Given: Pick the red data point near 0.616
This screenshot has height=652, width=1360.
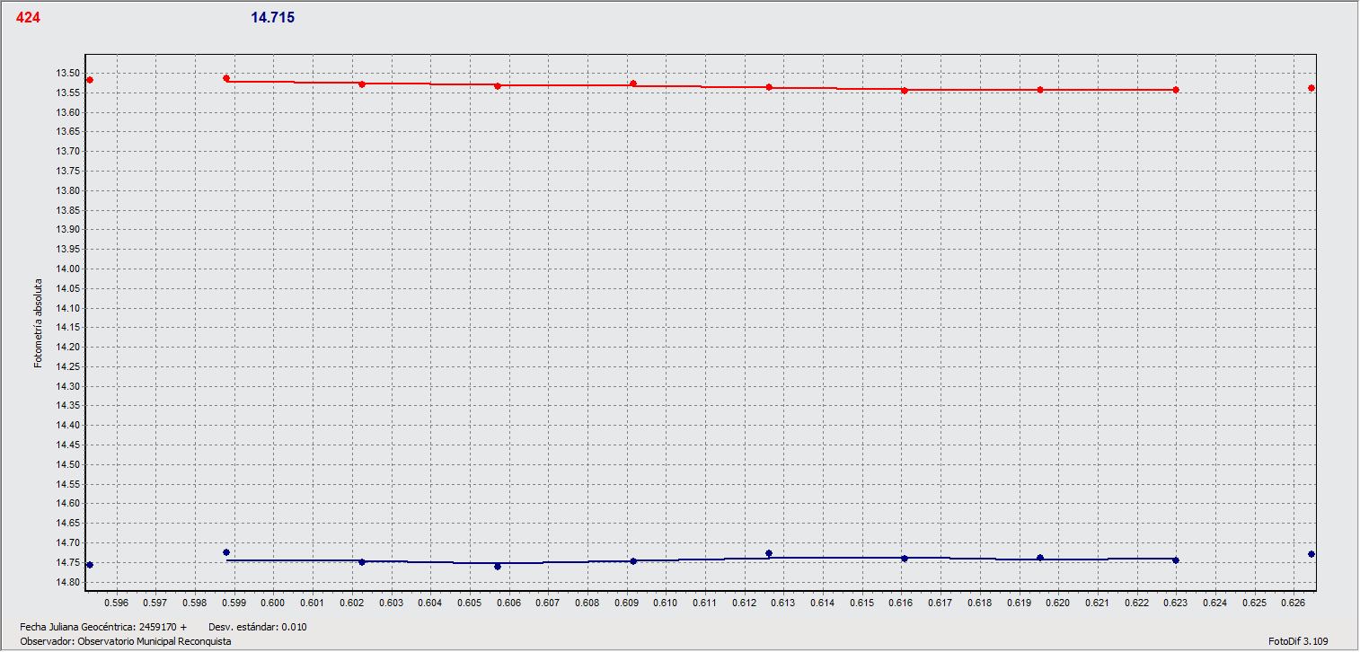Looking at the screenshot, I should point(905,91).
